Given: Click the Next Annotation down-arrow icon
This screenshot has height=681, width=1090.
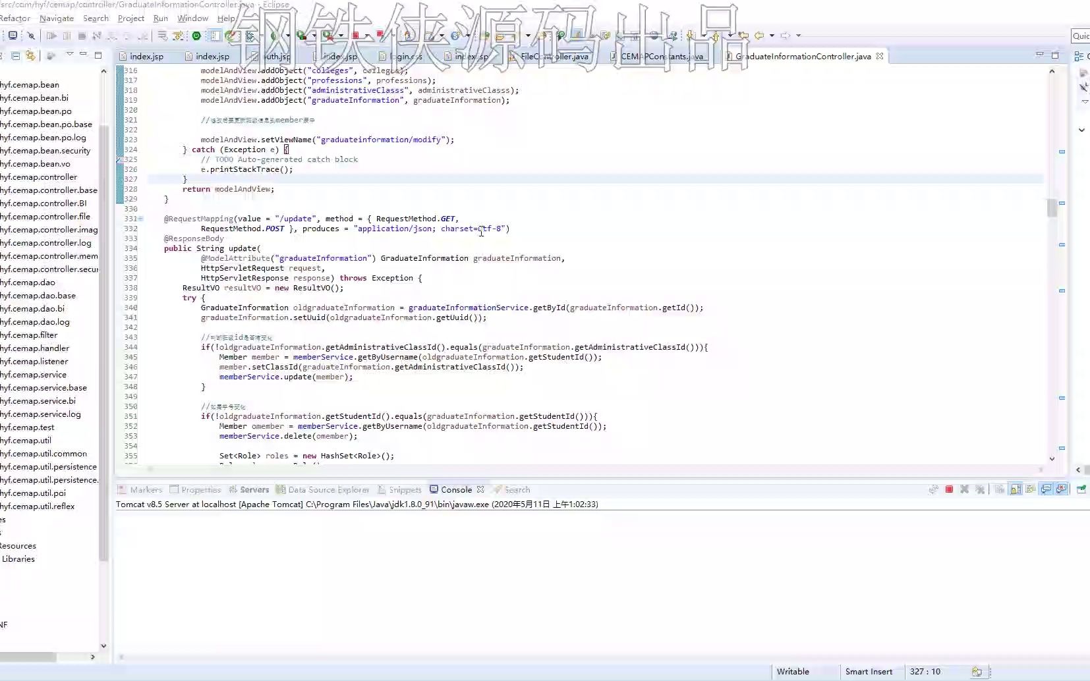Looking at the screenshot, I should point(690,36).
